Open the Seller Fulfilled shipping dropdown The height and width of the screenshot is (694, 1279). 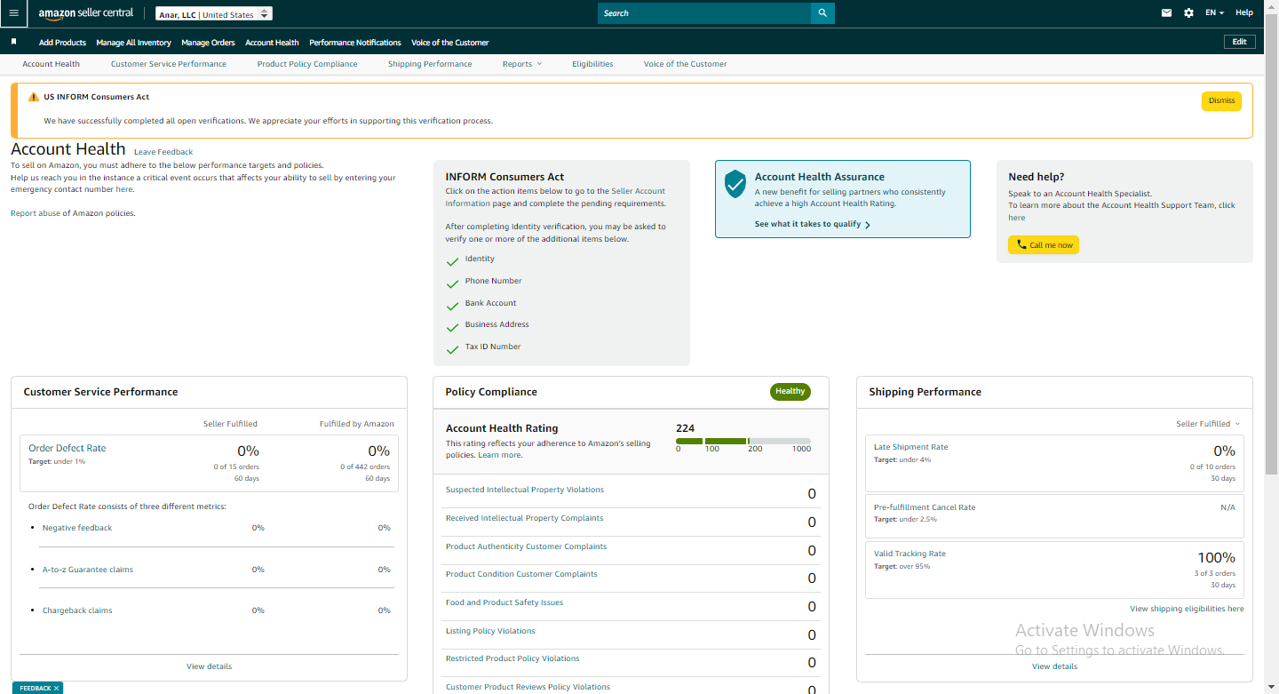(x=1208, y=424)
